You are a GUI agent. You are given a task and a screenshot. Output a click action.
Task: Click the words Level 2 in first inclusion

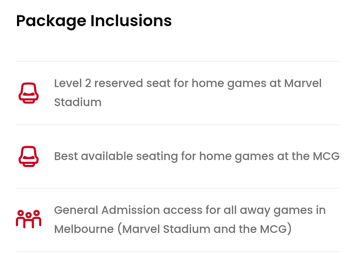point(72,83)
